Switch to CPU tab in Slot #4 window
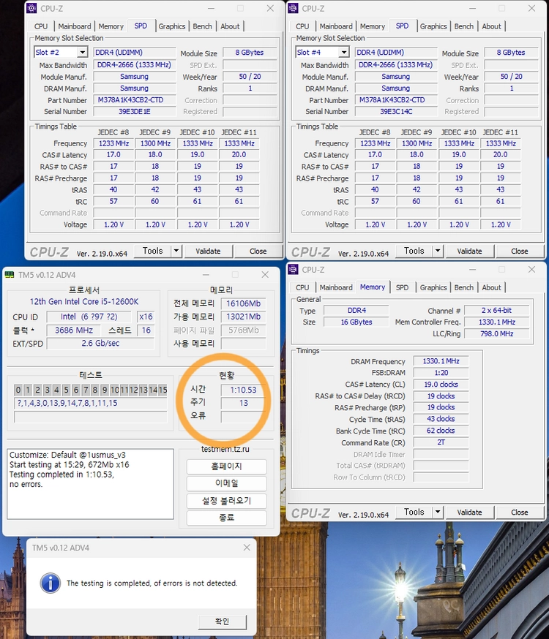549x639 pixels. (x=302, y=26)
